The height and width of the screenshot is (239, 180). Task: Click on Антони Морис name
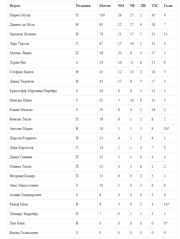[x=21, y=129]
